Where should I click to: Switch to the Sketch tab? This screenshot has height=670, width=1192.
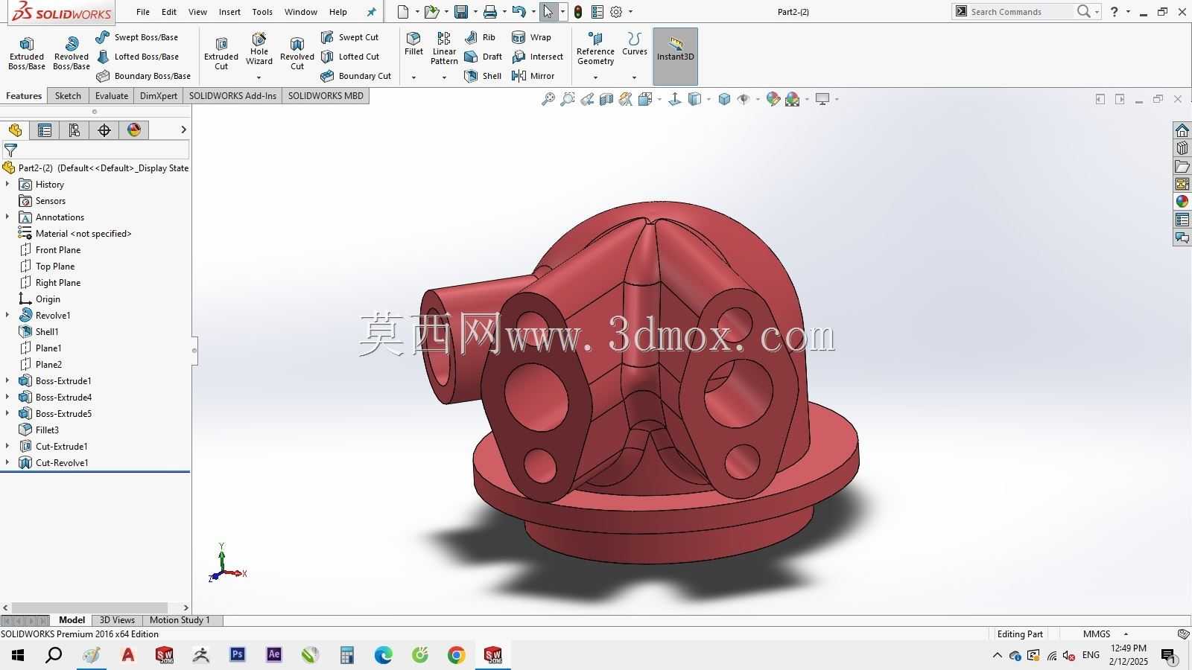[x=68, y=96]
